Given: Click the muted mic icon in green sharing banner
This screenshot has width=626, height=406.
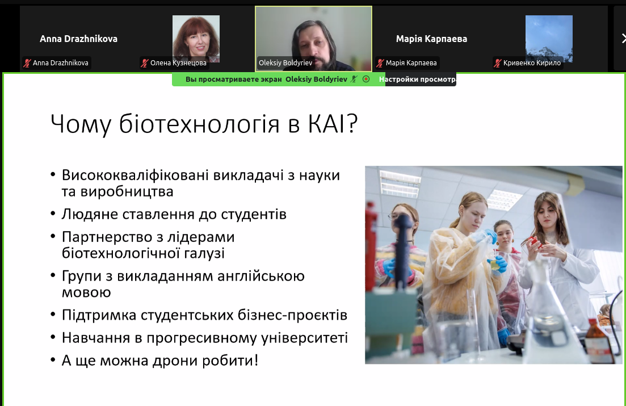Looking at the screenshot, I should pos(354,79).
